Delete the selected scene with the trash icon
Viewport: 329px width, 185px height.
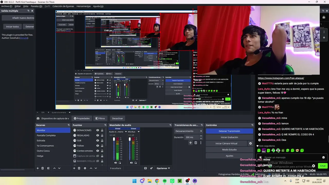[x=43, y=168]
